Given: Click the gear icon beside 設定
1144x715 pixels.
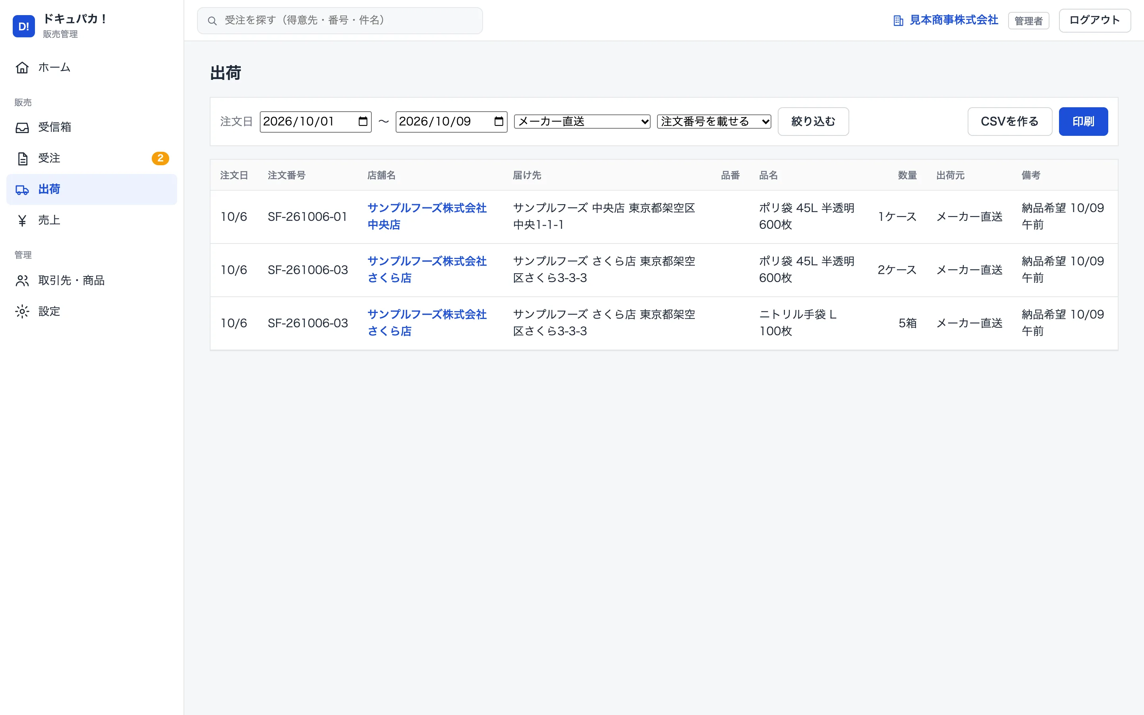Looking at the screenshot, I should pyautogui.click(x=22, y=312).
